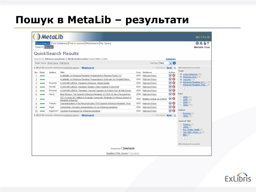Click the globe language icon
The height and width of the screenshot is (192, 256).
197,43
